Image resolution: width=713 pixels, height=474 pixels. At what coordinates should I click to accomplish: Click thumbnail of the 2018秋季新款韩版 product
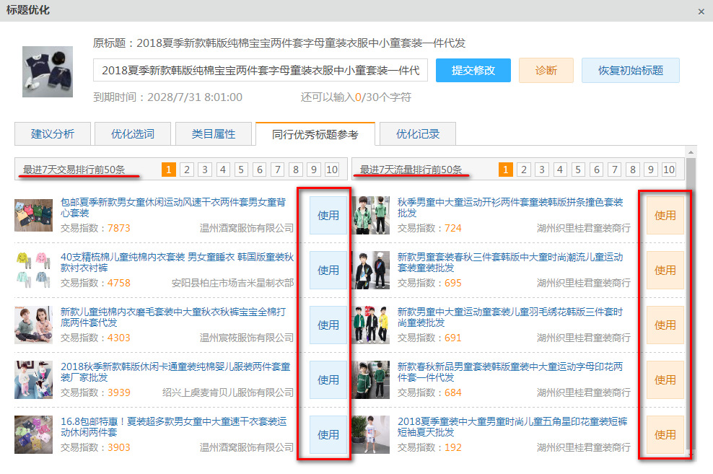pos(34,380)
